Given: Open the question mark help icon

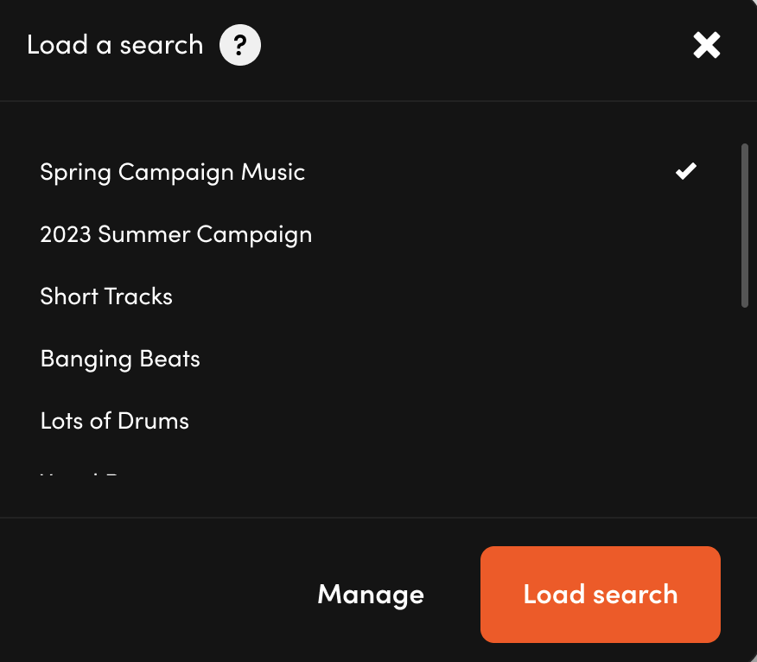Looking at the screenshot, I should tap(240, 45).
